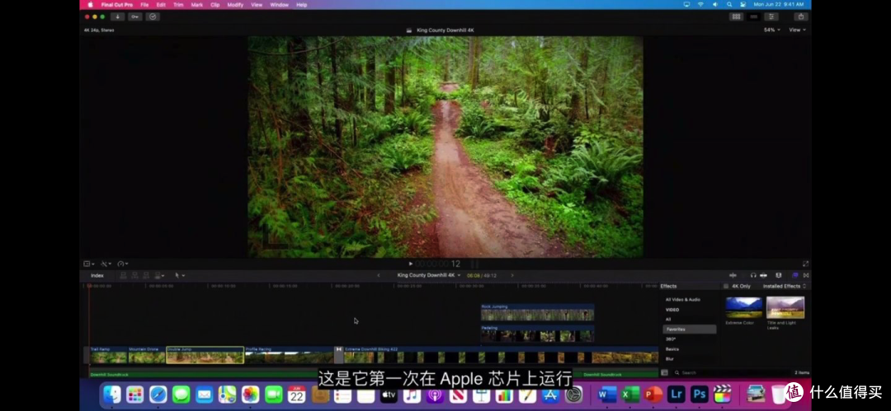Expand the viewer to full screen

tap(805, 264)
